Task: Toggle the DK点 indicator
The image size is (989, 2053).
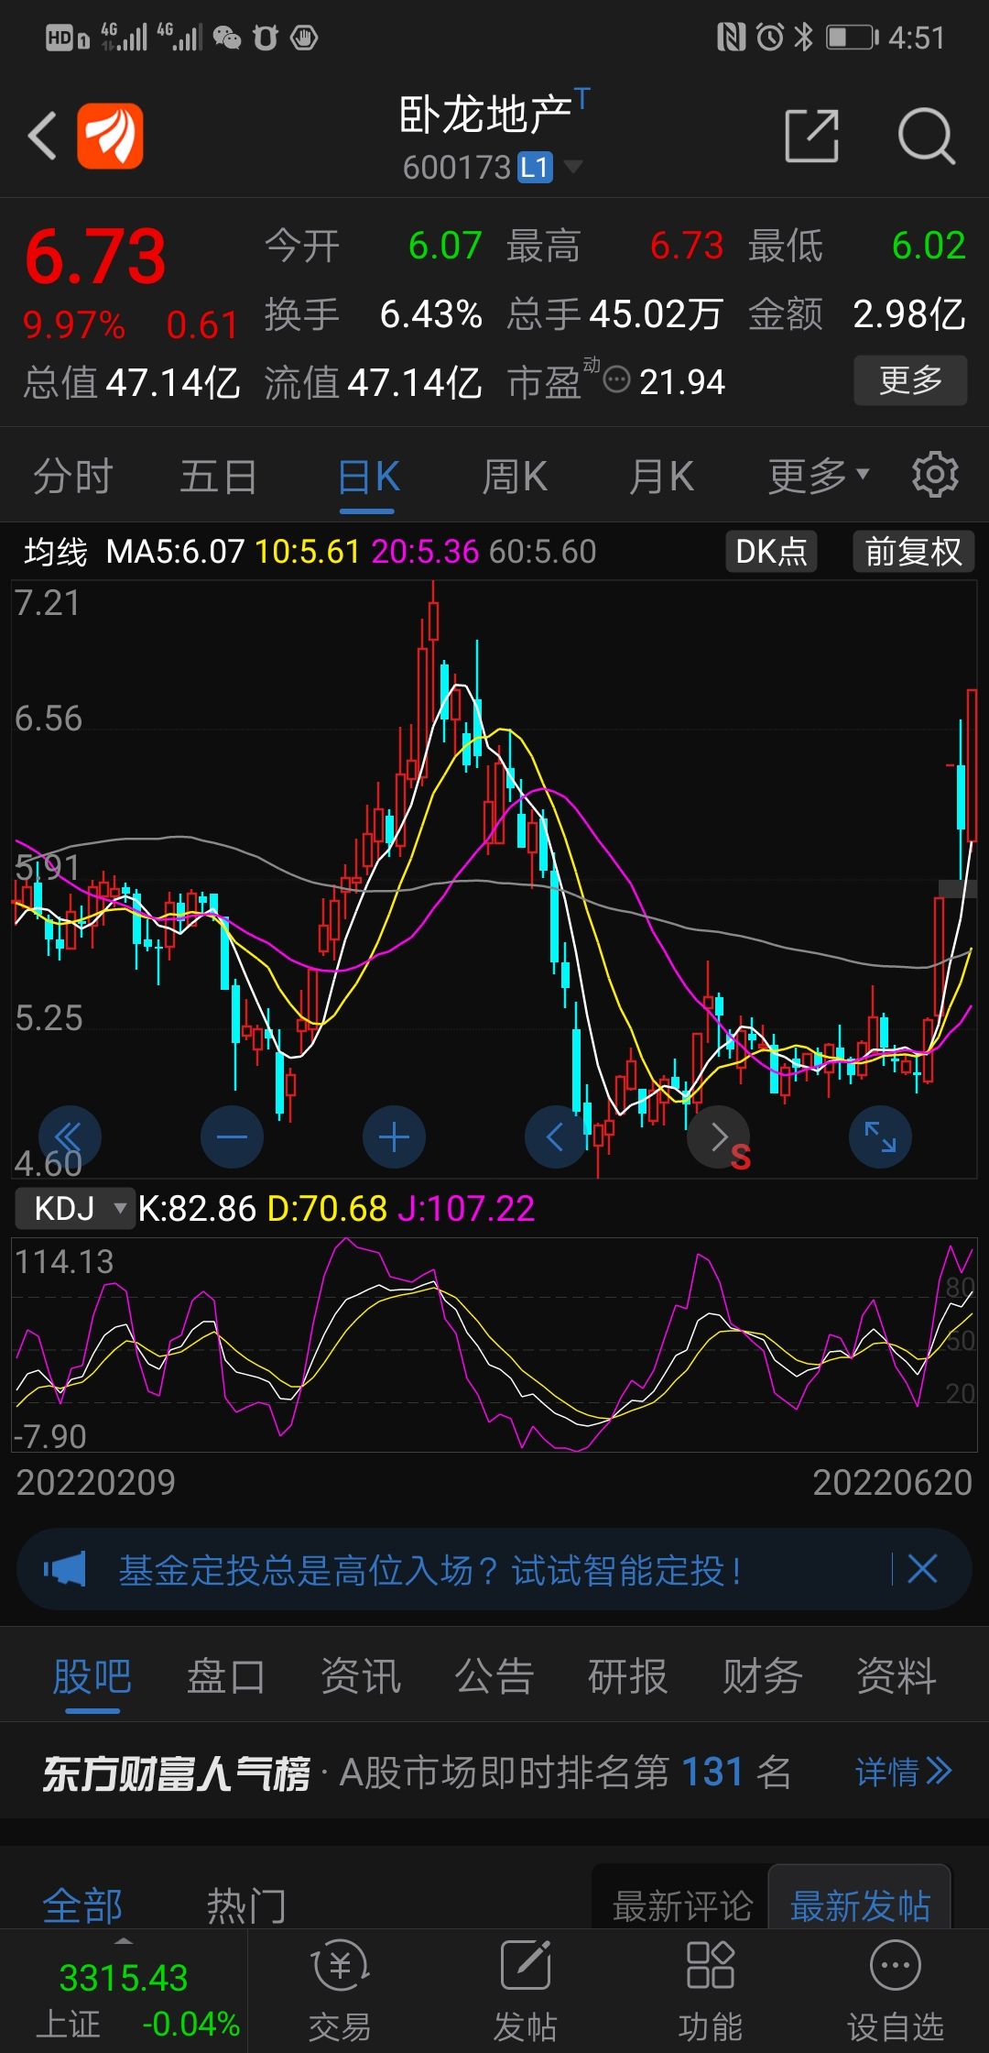Action: coord(771,552)
